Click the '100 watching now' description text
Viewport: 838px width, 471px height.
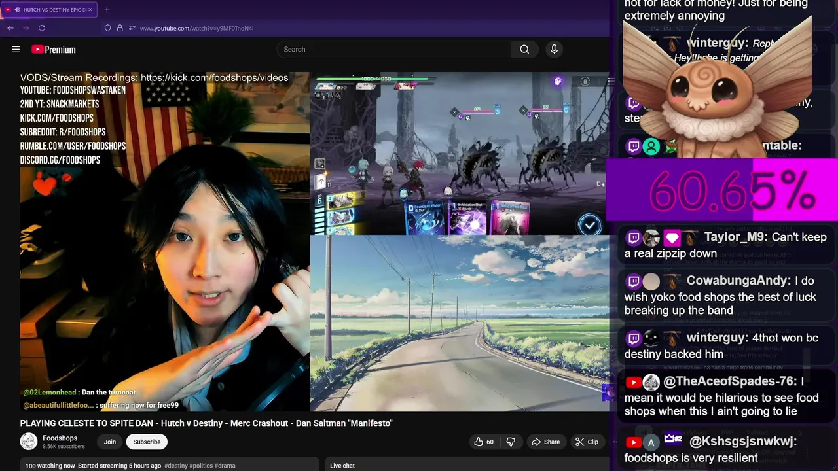tap(50, 466)
